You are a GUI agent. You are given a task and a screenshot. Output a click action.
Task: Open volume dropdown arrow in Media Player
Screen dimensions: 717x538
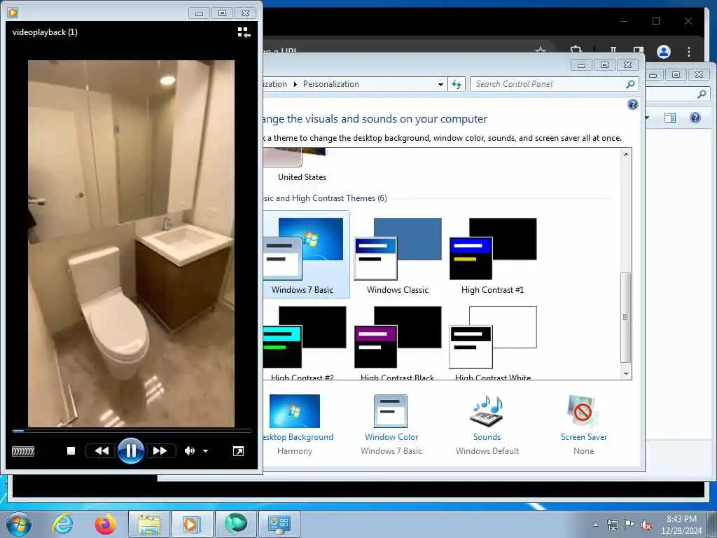[x=205, y=450]
